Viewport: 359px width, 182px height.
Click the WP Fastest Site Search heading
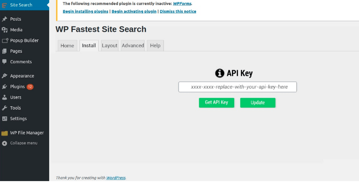point(101,29)
